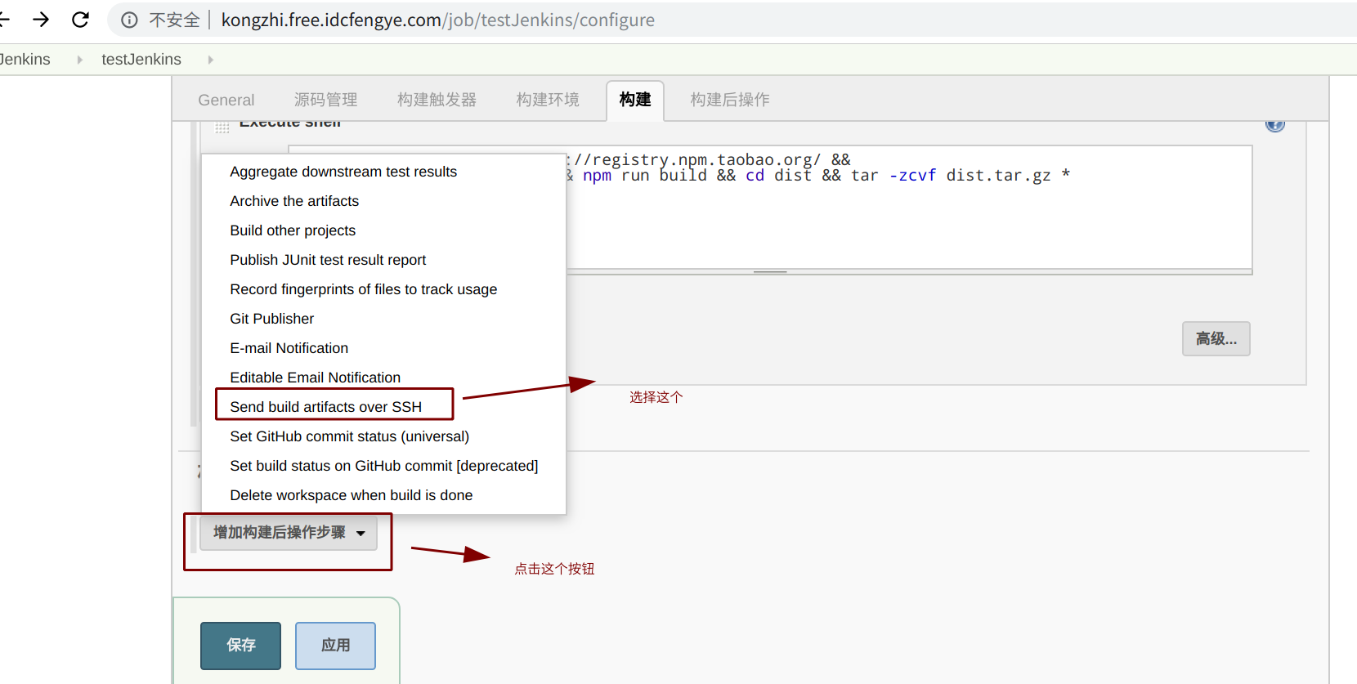Switch to the General tab
1357x684 pixels.
(x=226, y=100)
